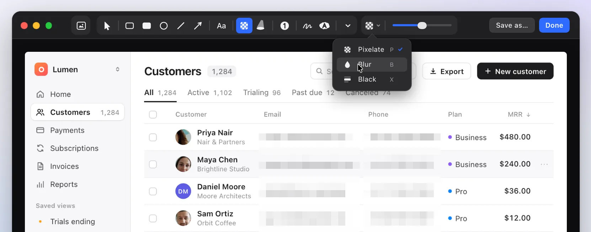This screenshot has width=591, height=232.
Task: Click the Priya Nair customer name
Action: tap(215, 133)
